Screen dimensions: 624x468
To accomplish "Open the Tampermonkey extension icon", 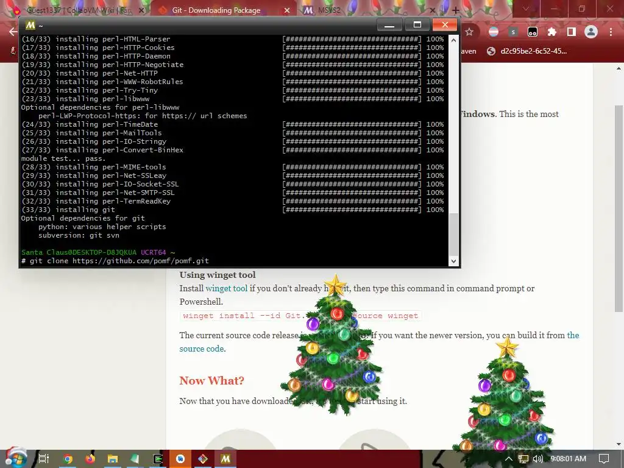I will (533, 32).
